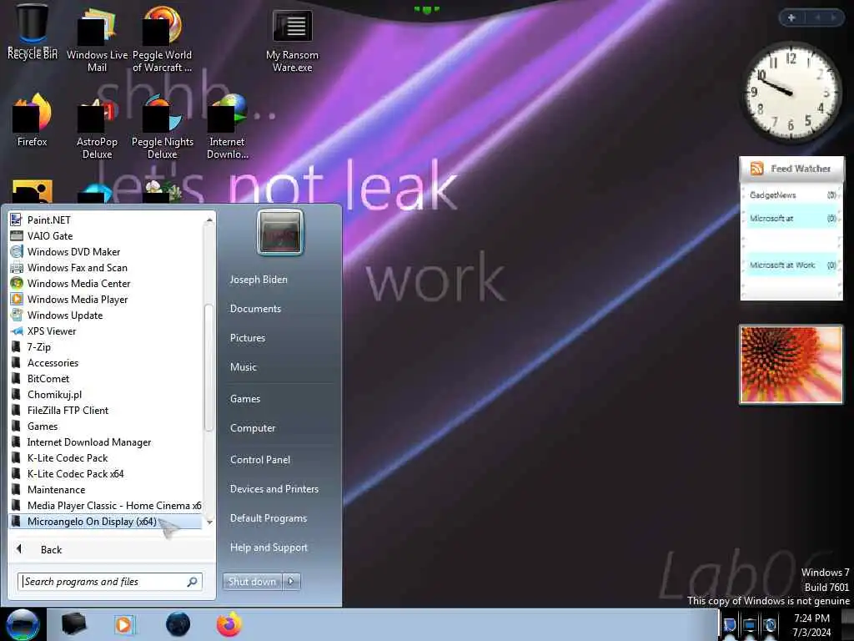The height and width of the screenshot is (641, 854).
Task: Open the black folder taskbar icon
Action: (x=73, y=624)
